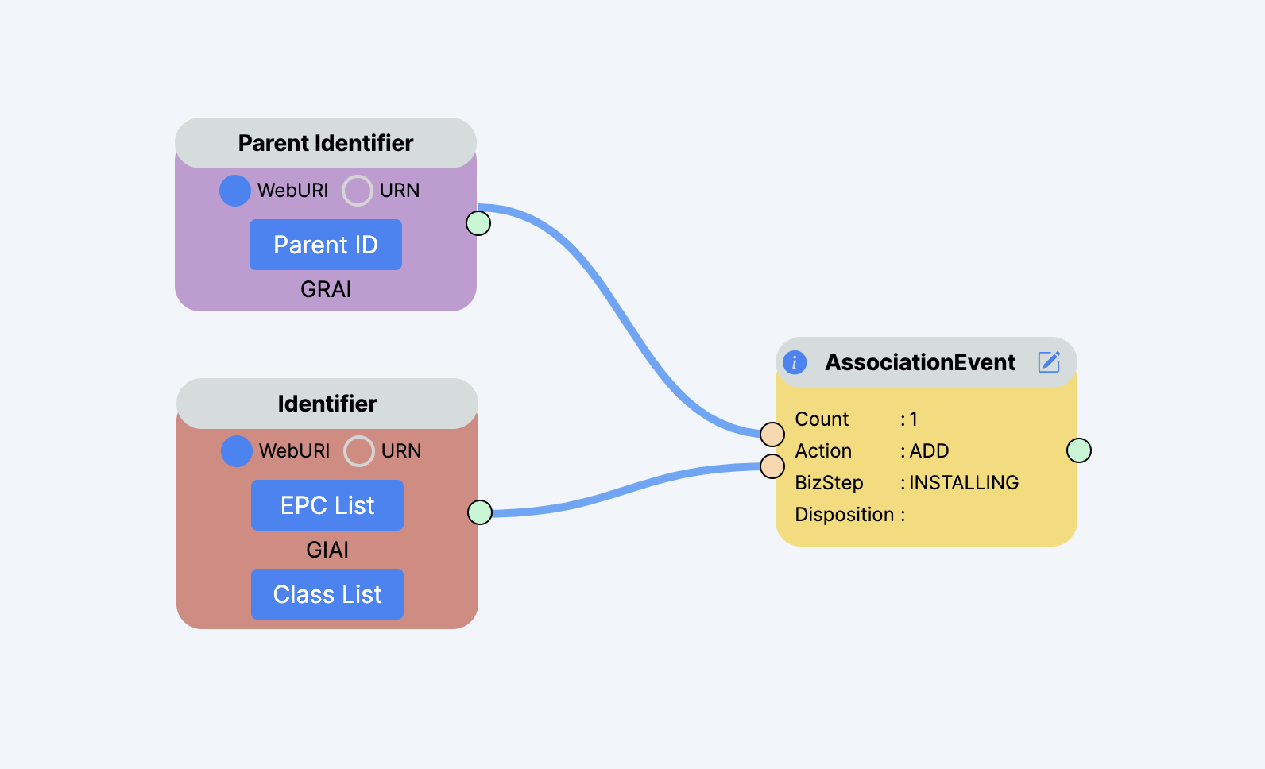
Task: Click the info icon on AssociationEvent
Action: [x=795, y=362]
